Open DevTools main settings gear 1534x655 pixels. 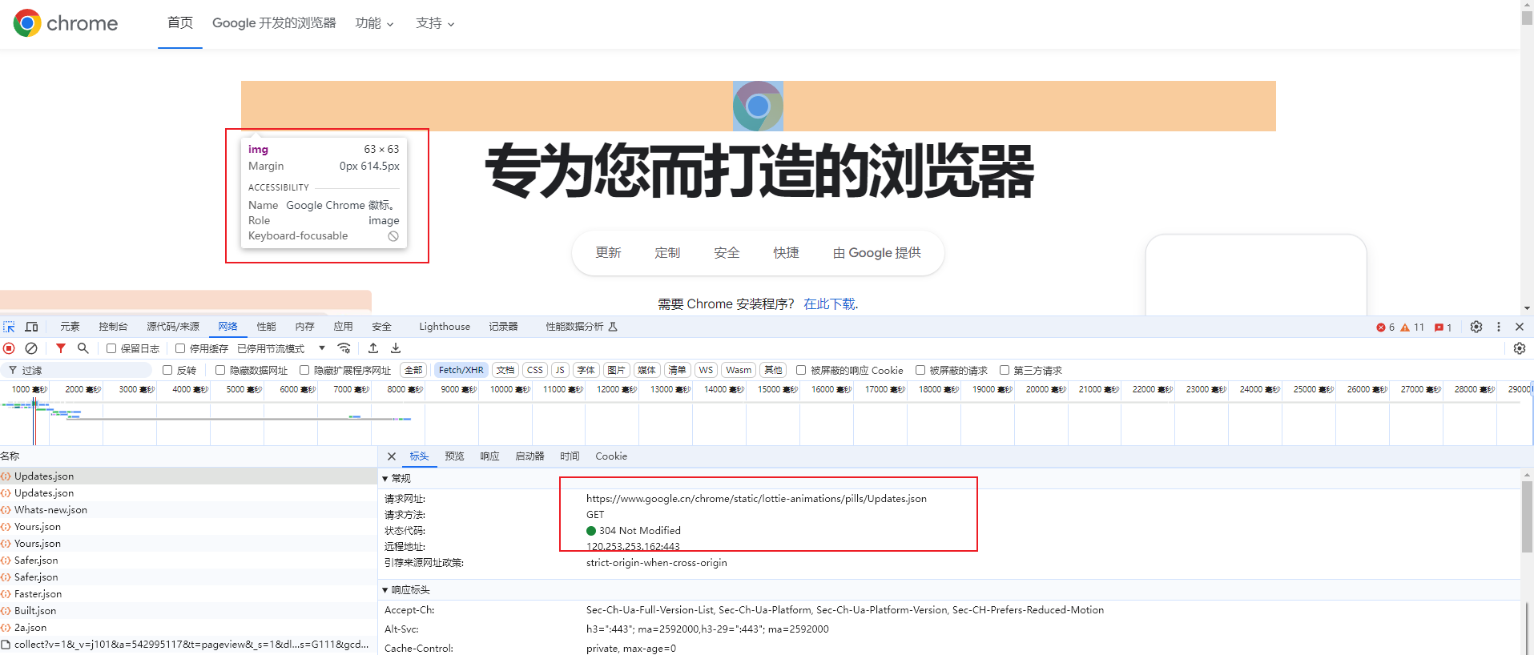point(1476,327)
